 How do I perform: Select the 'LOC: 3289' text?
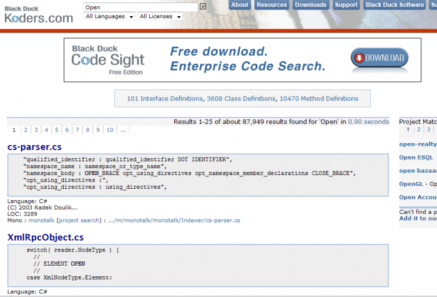point(22,214)
